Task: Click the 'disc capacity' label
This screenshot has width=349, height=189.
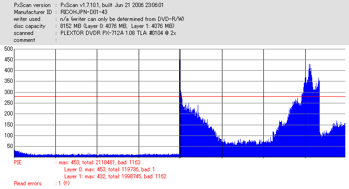Action: (x=29, y=26)
